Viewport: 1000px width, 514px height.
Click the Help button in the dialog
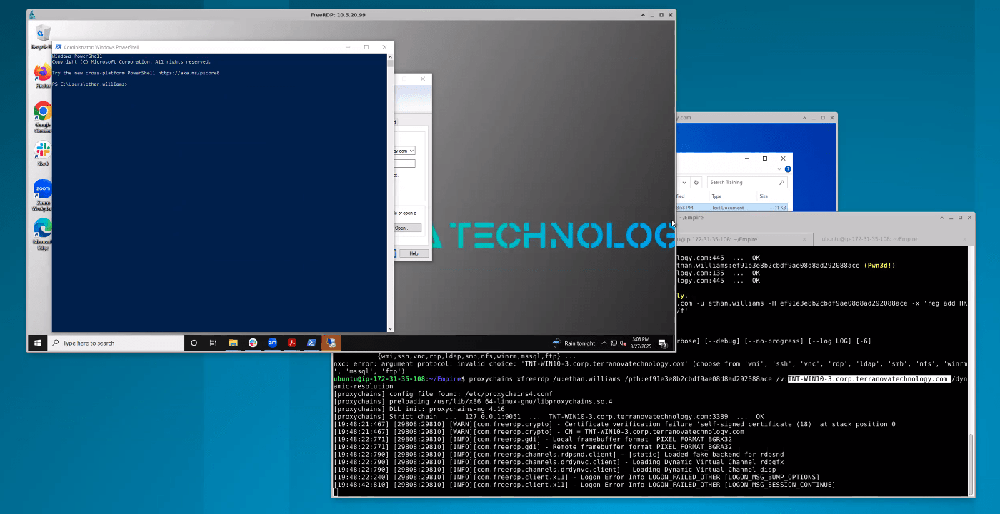pos(414,253)
